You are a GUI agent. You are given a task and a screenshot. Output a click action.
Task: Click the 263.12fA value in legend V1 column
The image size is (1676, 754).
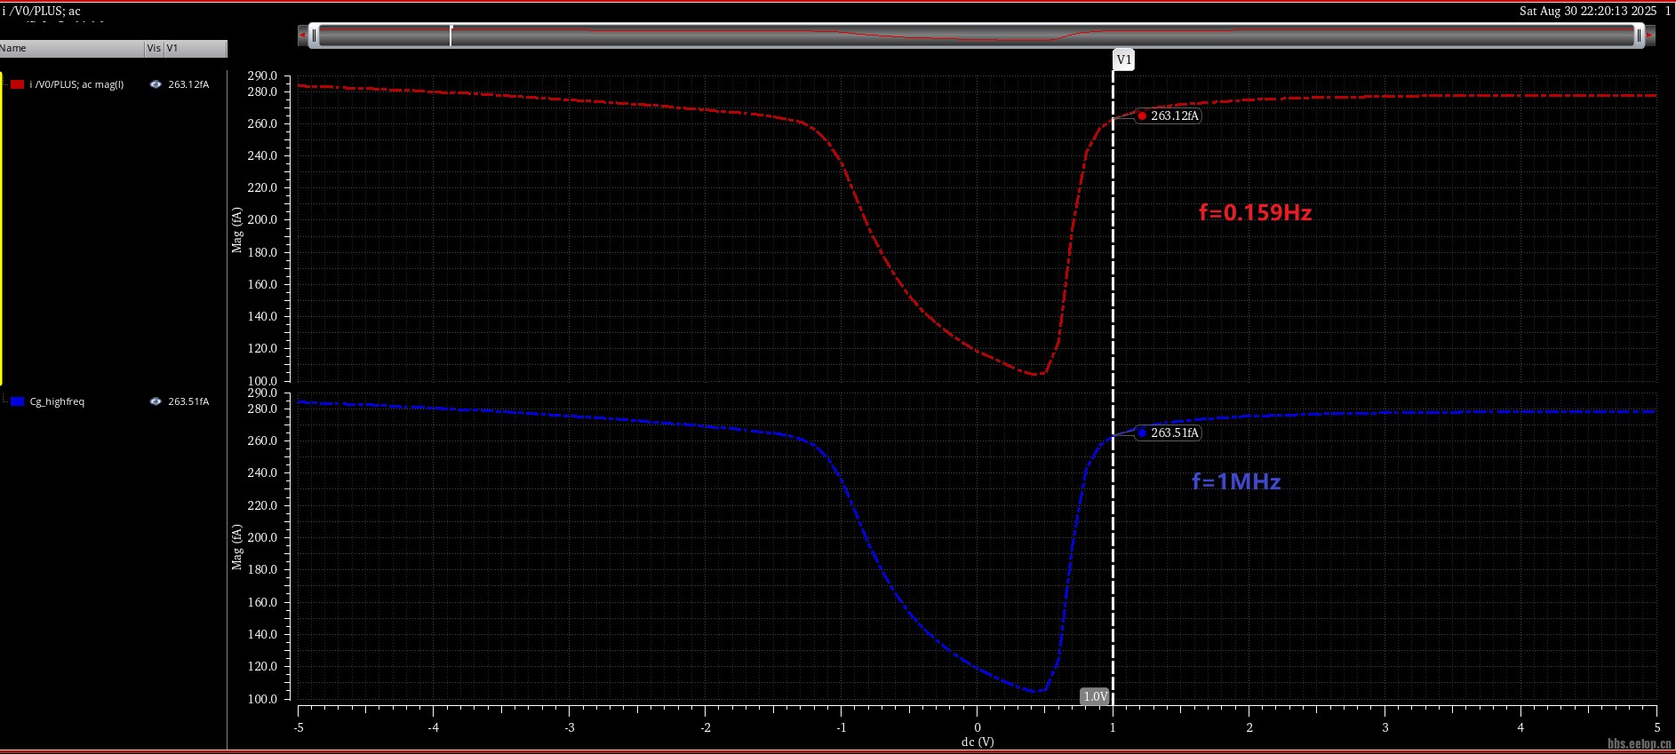pos(188,84)
